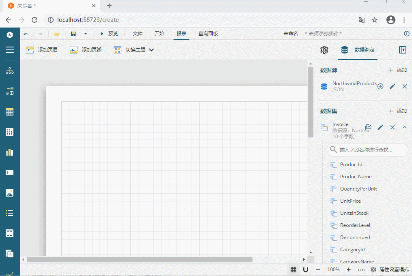Bookmark this page with star icon
The image size is (412, 276).
click(375, 20)
